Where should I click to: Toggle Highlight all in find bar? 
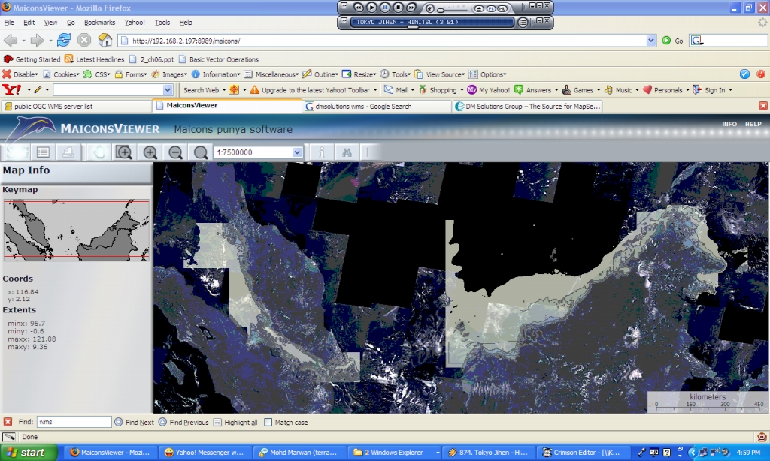coord(235,422)
